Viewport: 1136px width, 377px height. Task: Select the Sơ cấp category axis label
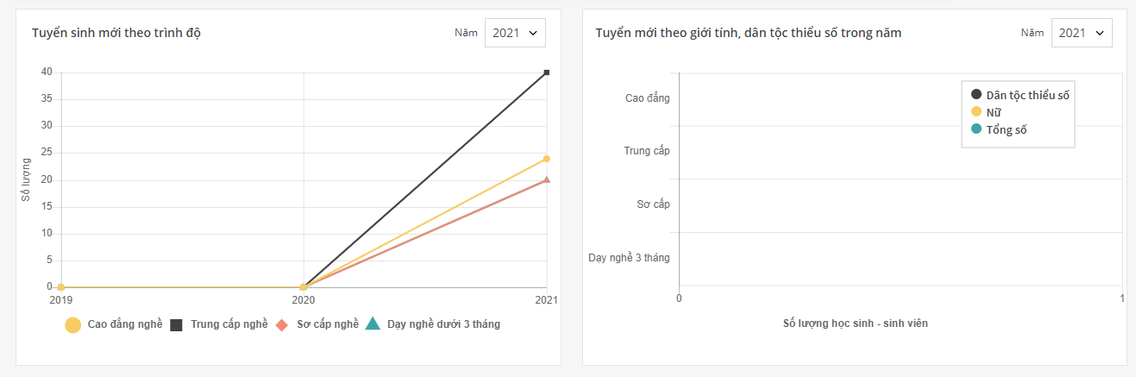click(654, 204)
